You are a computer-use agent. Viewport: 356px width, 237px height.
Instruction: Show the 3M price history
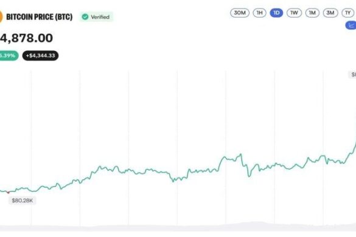[x=330, y=13]
